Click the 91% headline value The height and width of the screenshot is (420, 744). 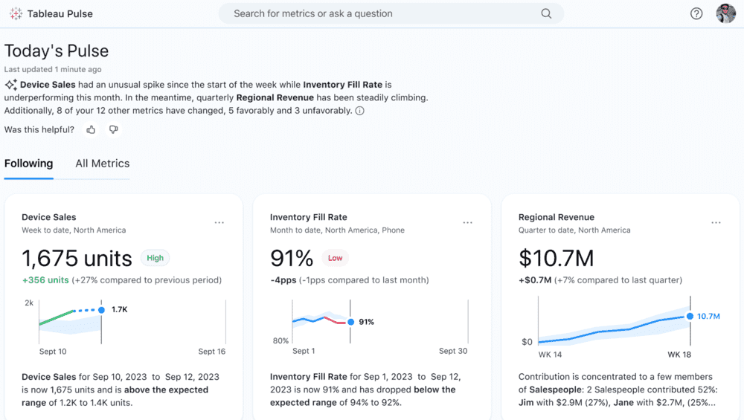(x=292, y=259)
